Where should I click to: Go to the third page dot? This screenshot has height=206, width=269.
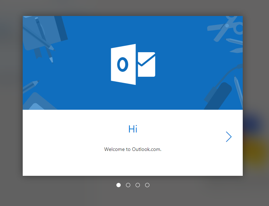[138, 185]
